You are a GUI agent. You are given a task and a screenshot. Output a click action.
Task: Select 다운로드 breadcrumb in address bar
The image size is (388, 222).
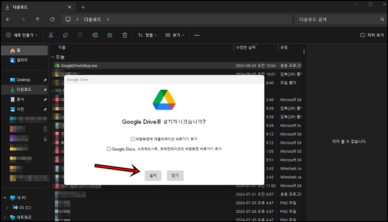click(92, 19)
